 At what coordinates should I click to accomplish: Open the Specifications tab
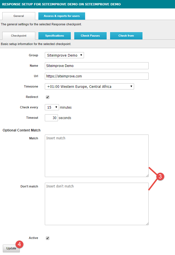click(55, 36)
